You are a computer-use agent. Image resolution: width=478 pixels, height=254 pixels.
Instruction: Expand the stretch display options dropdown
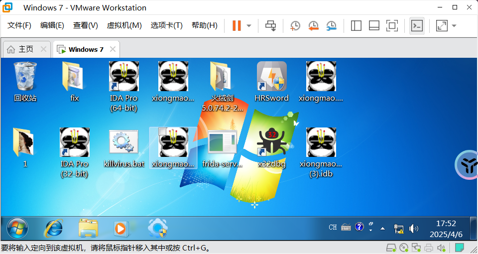(454, 25)
